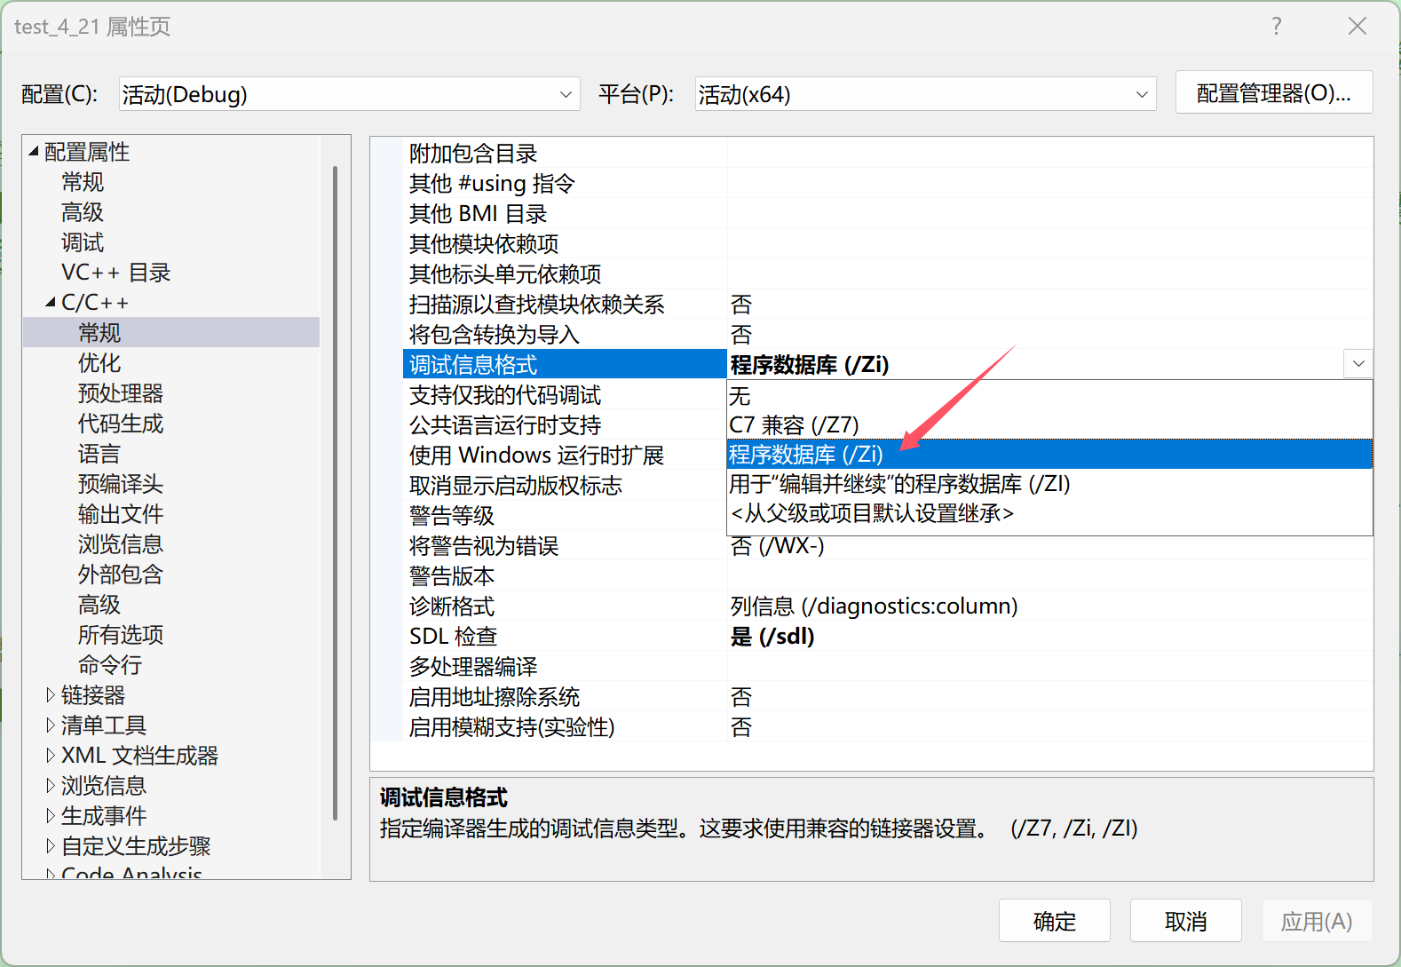1401x967 pixels.
Task: Select the 警告版本 property
Action: [565, 576]
